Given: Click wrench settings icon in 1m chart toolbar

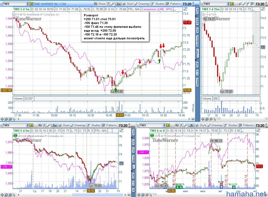Looking at the screenshot, I should coord(113,4).
